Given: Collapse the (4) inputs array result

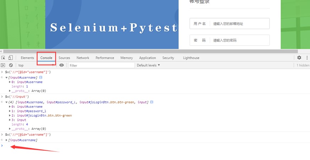Looking at the screenshot, I should [x=6, y=102].
